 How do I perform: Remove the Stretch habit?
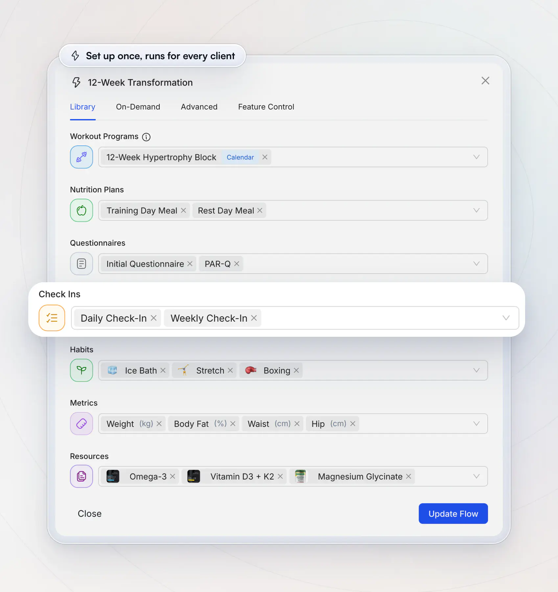[230, 370]
